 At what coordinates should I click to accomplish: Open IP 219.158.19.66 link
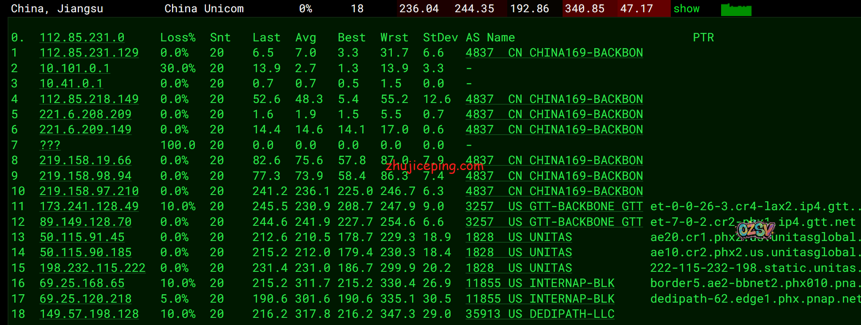pyautogui.click(x=85, y=160)
